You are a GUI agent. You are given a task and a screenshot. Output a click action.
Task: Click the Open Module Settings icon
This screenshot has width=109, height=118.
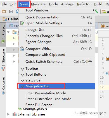22,23
